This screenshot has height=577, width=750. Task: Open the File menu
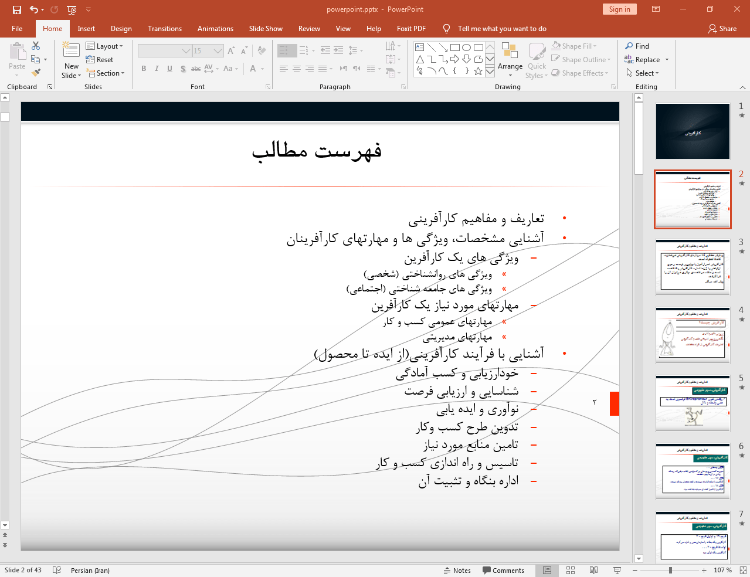point(17,28)
